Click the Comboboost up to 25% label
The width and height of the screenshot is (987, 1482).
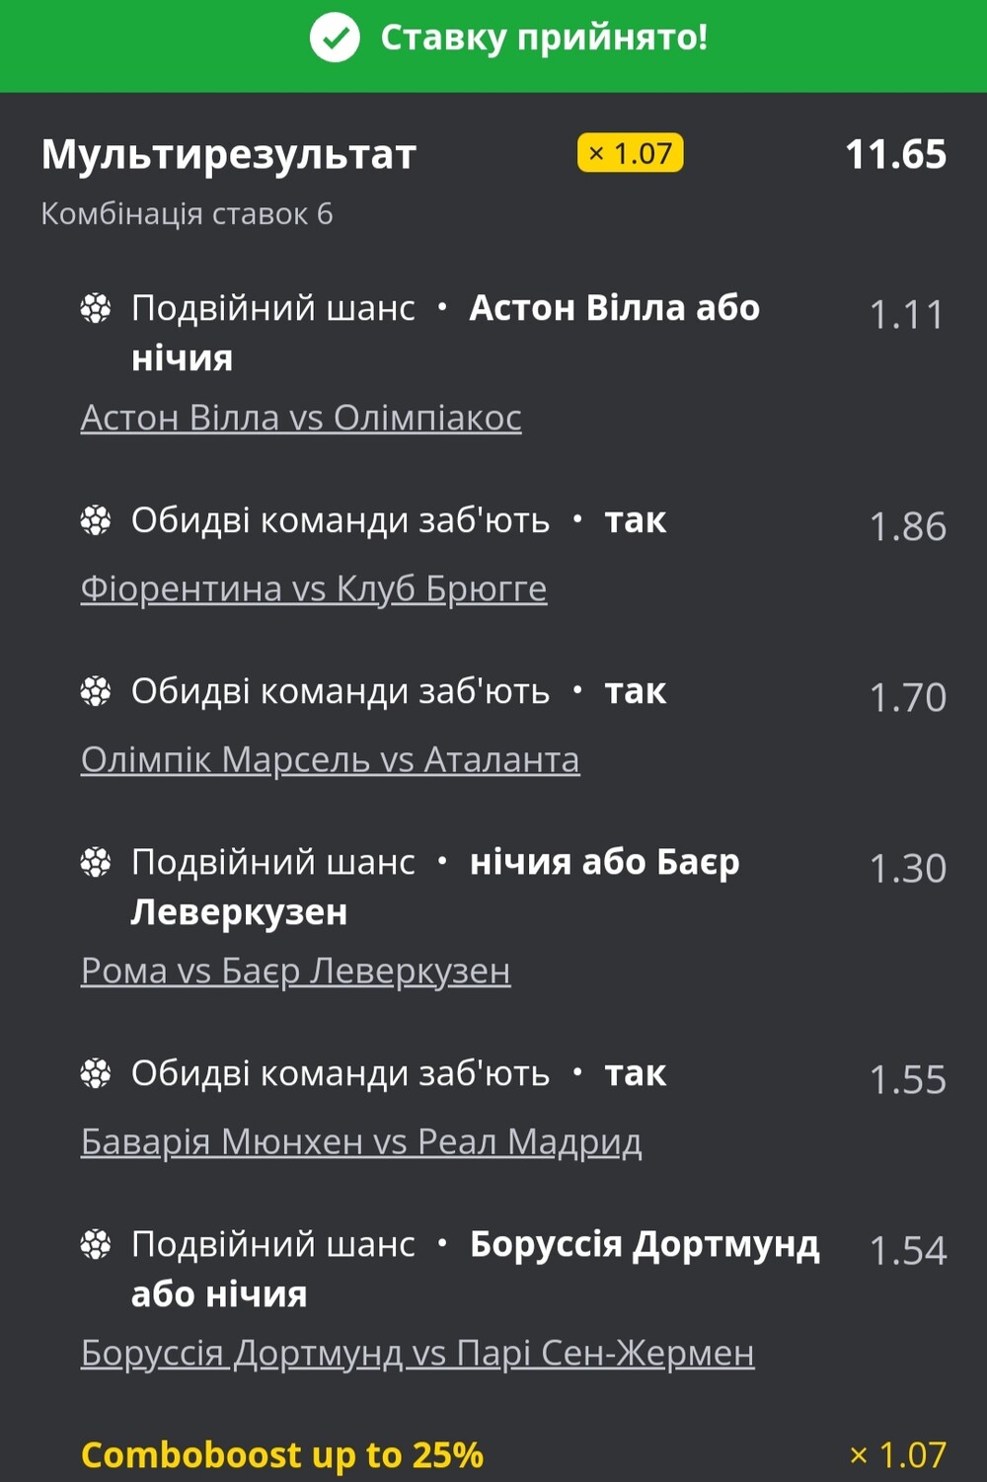click(282, 1455)
